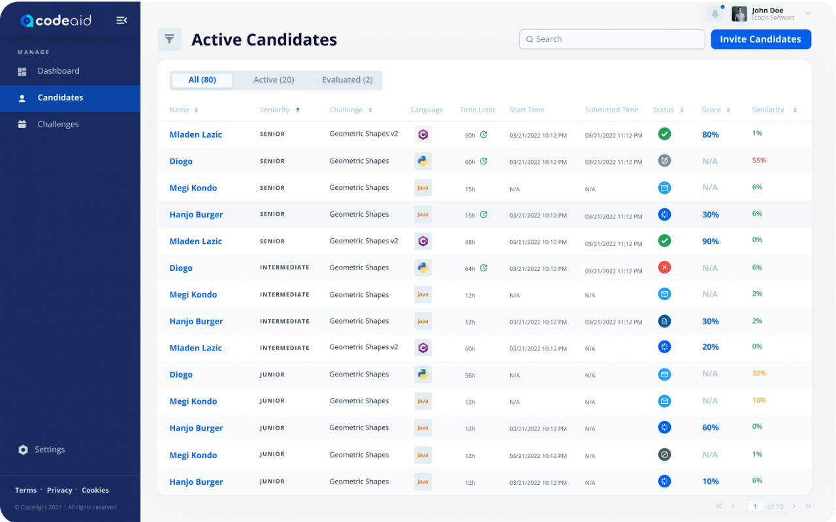The height and width of the screenshot is (522, 836).
Task: Click inside the Search field
Action: pyautogui.click(x=611, y=39)
